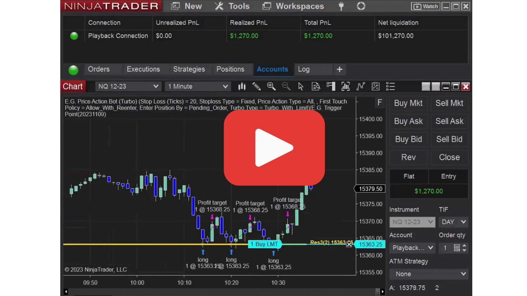This screenshot has height=296, width=527.
Task: Open the 1 Minute interval dropdown
Action: point(198,86)
